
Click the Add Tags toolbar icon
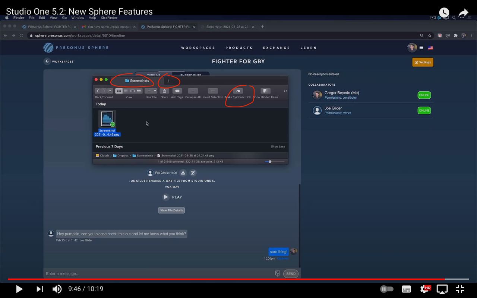tap(177, 91)
